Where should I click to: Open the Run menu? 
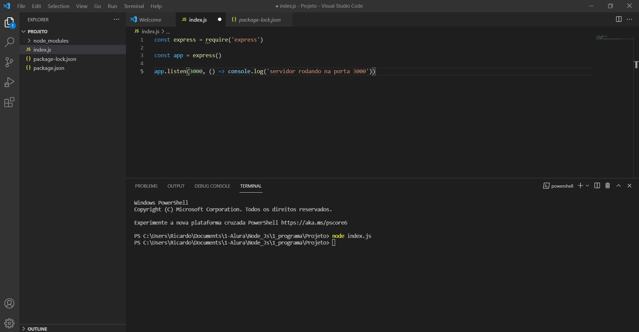(112, 6)
